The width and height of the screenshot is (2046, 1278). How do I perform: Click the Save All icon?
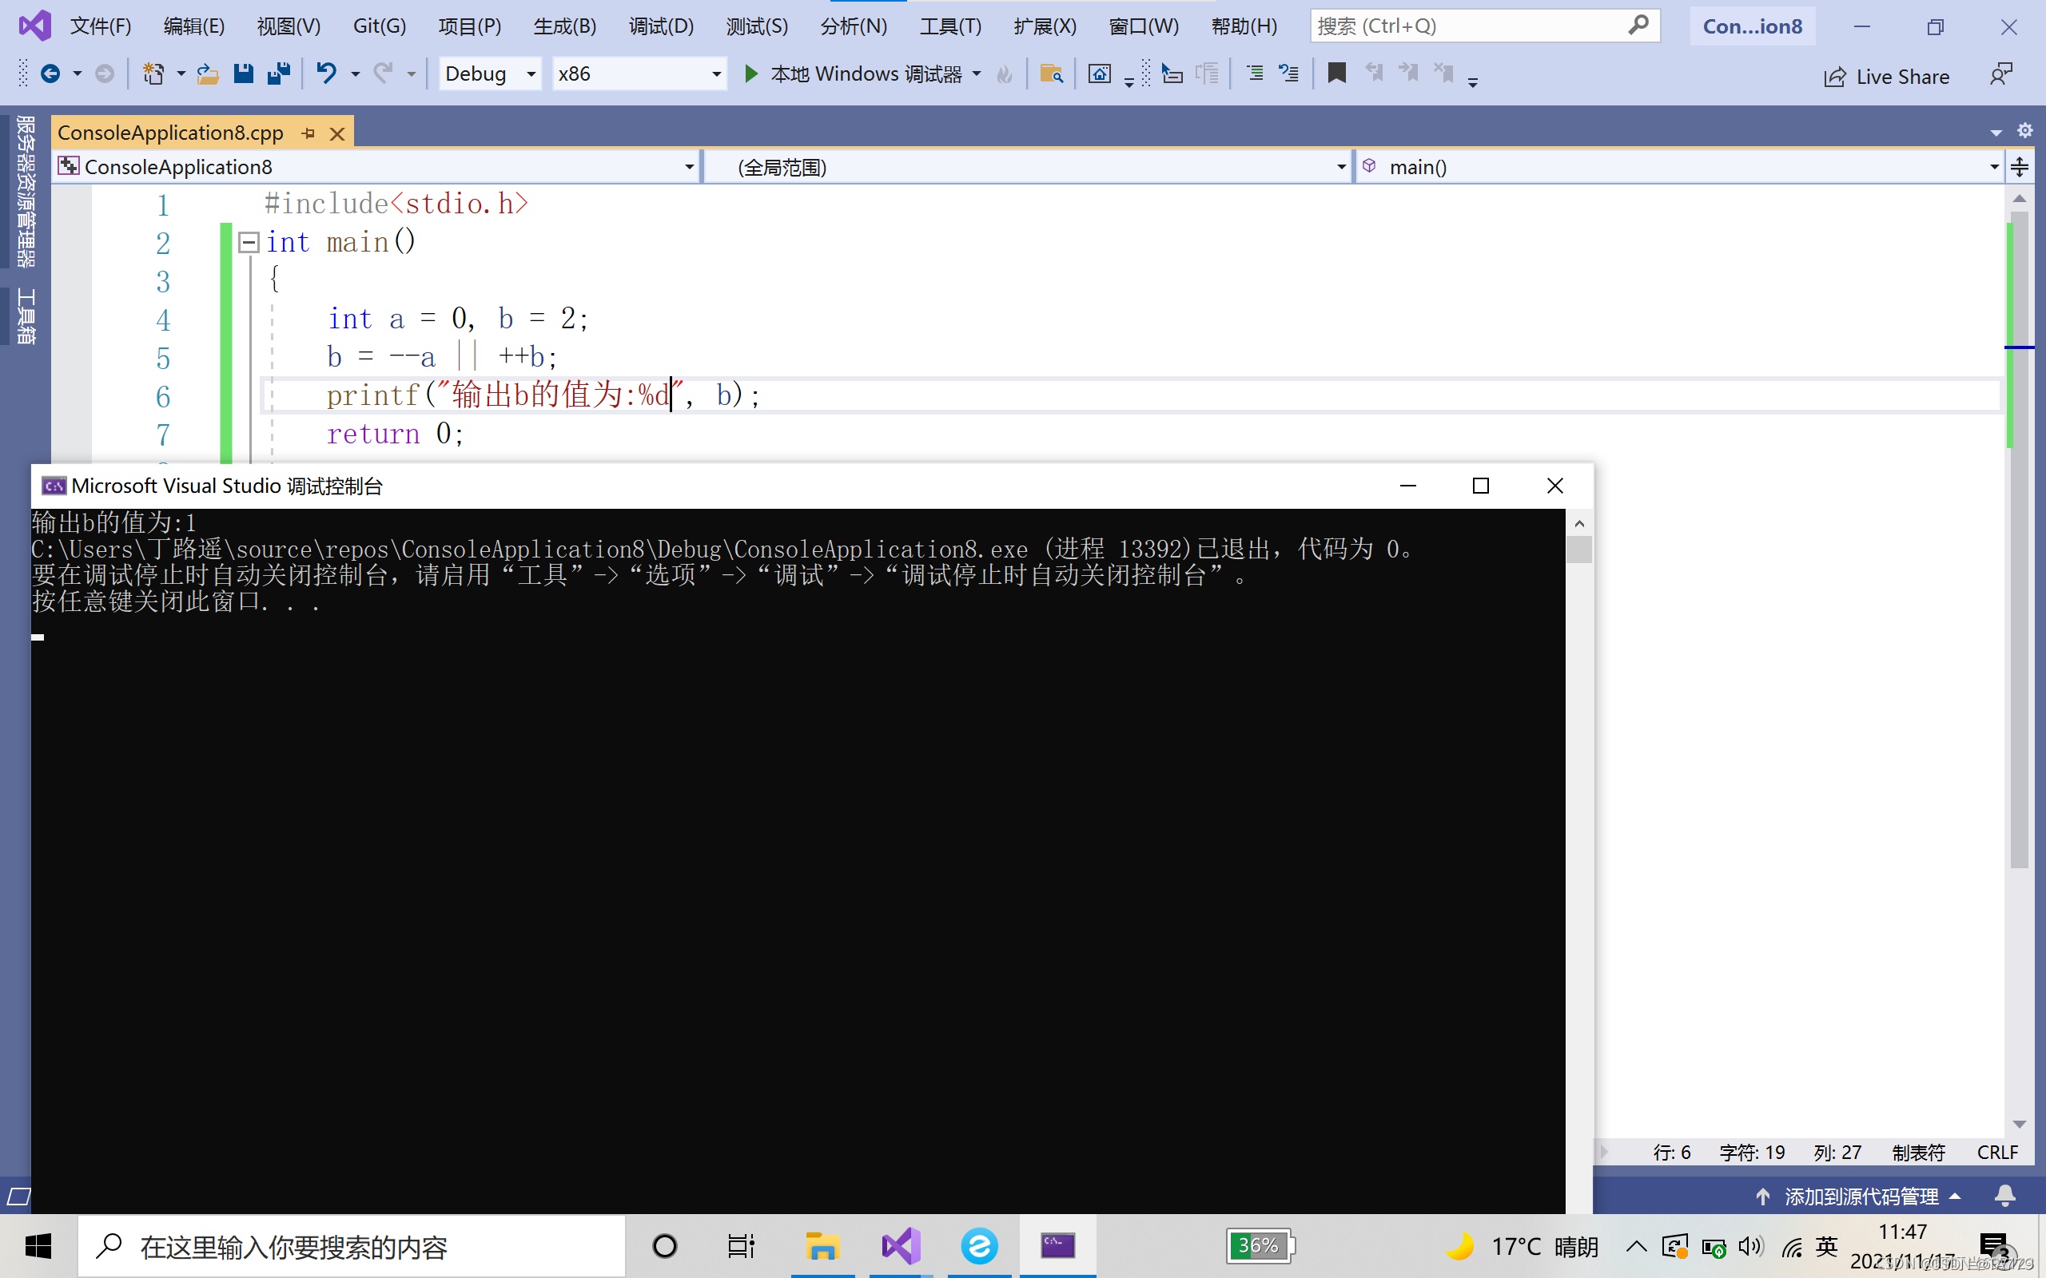coord(278,74)
